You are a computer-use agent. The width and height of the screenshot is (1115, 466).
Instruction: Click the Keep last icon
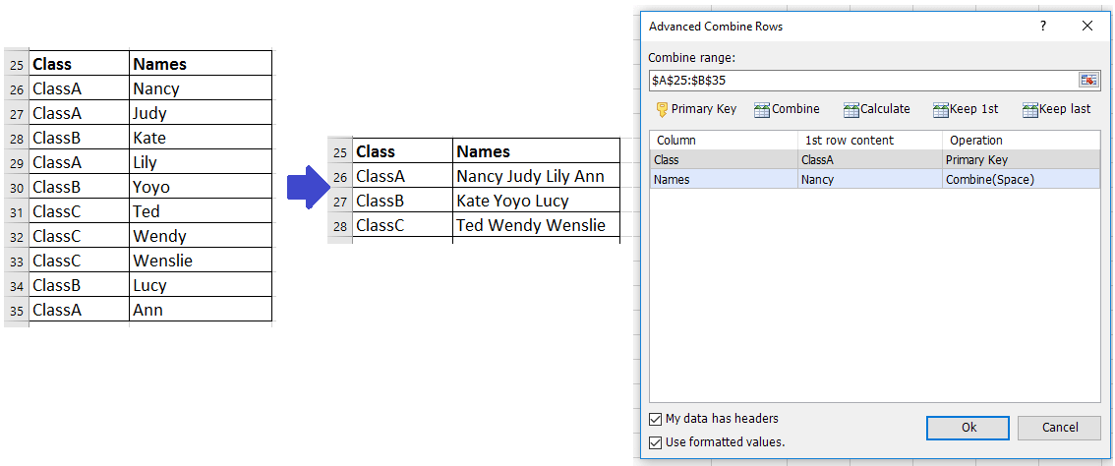tap(1030, 110)
